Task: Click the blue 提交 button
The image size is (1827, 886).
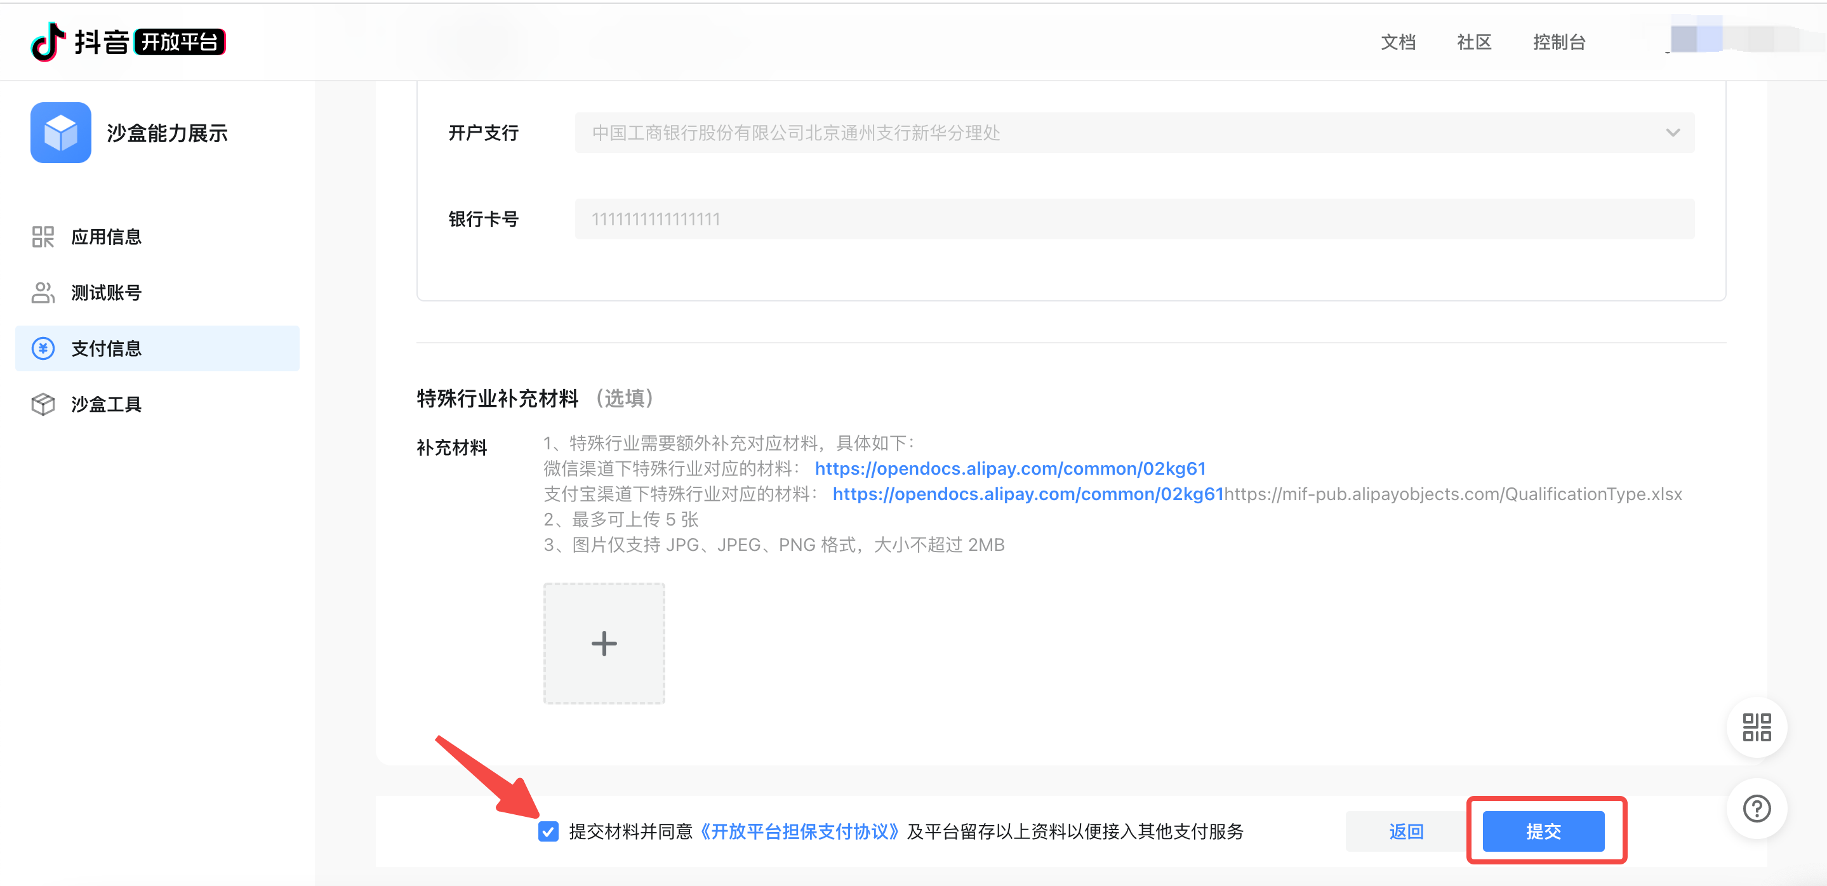Action: 1544,831
